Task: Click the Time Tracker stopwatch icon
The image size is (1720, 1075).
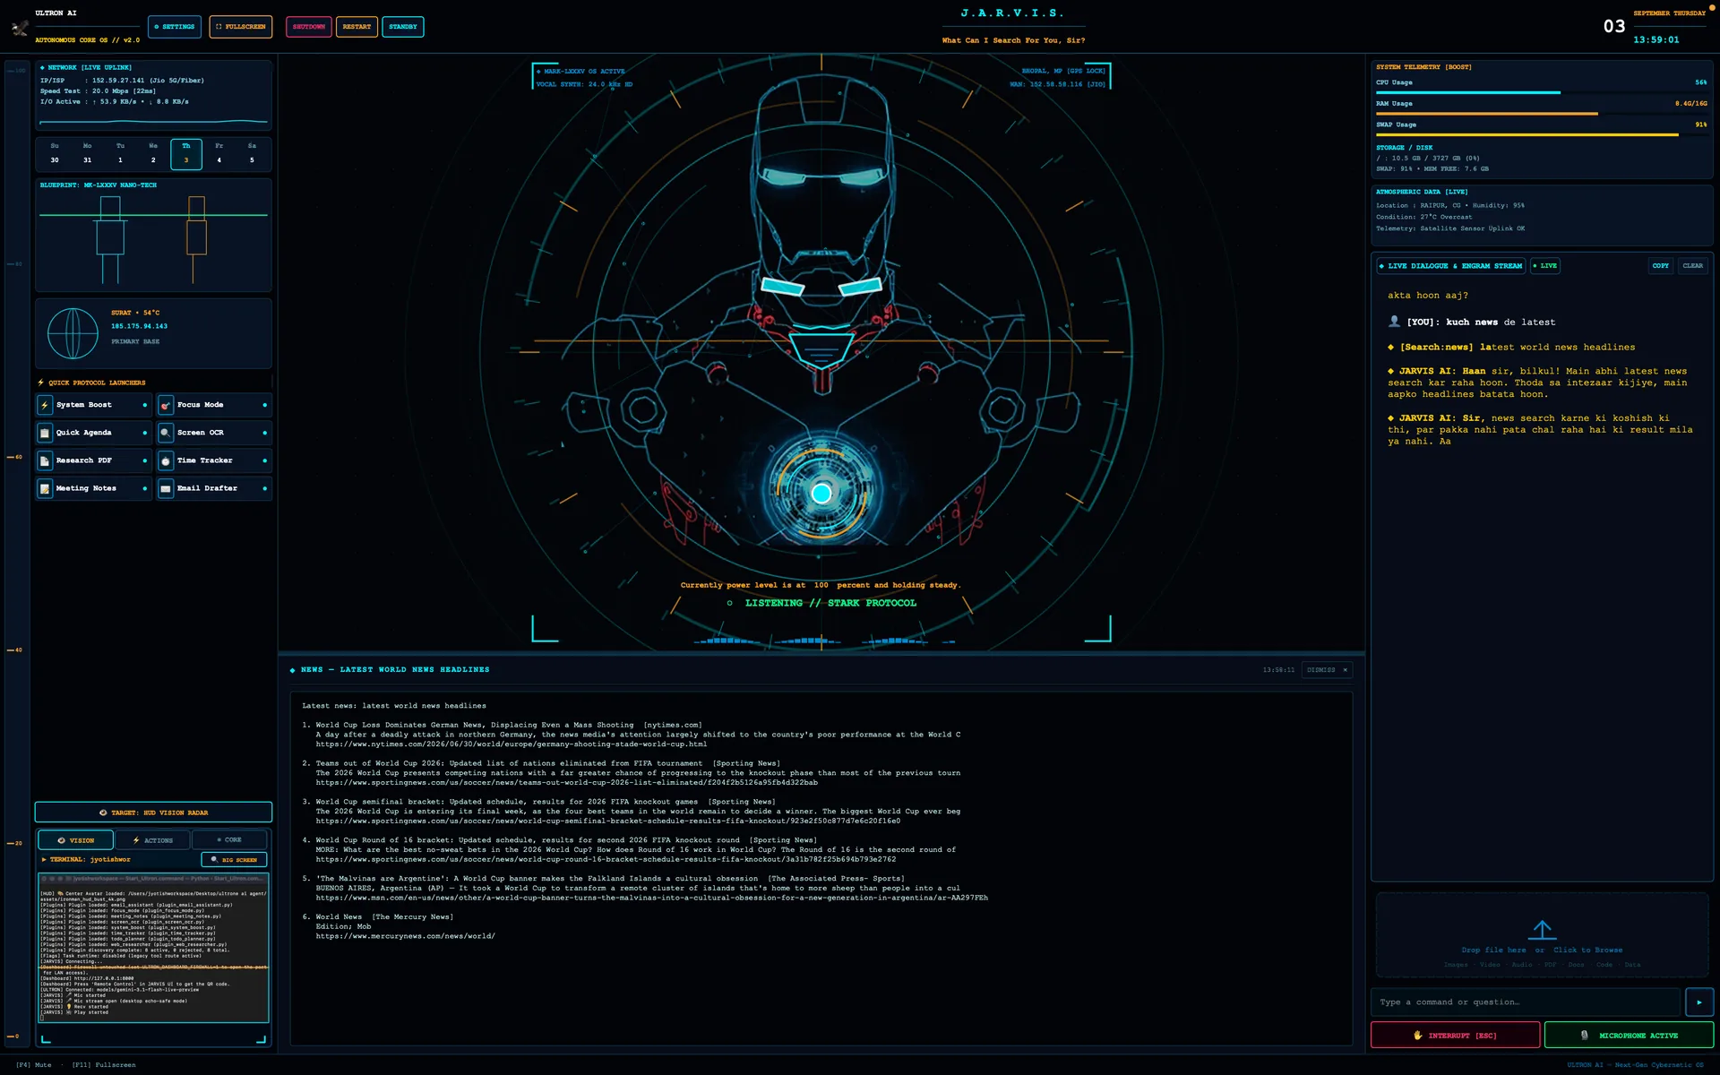Action: click(x=166, y=460)
